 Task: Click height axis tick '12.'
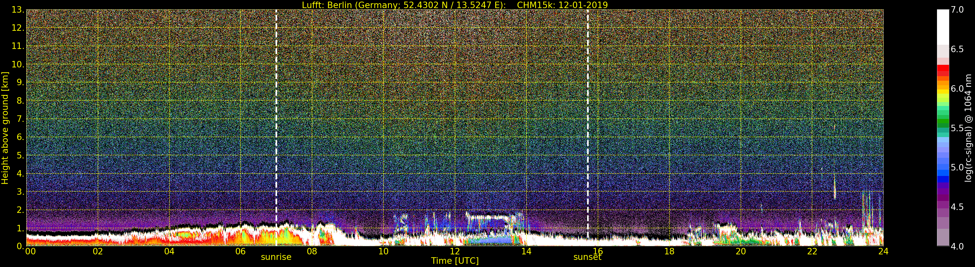tap(18, 28)
